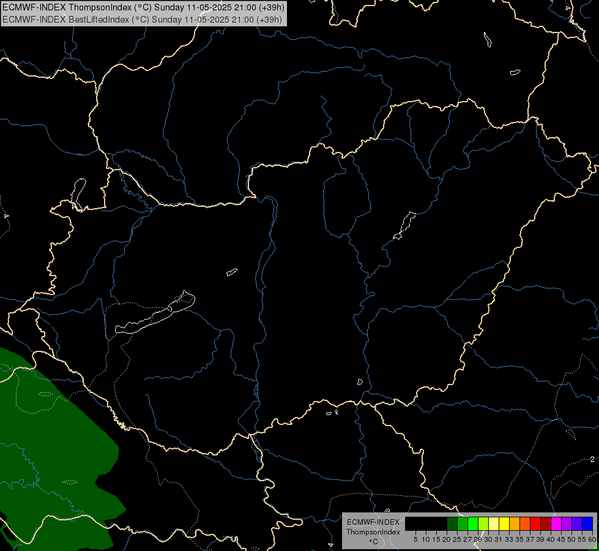Pick the light orange 33-35 legend swatch

pyautogui.click(x=515, y=523)
